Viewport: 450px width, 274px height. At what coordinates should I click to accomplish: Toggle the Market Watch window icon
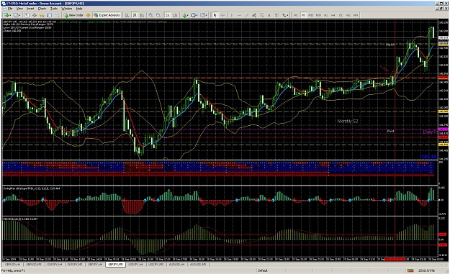point(27,15)
